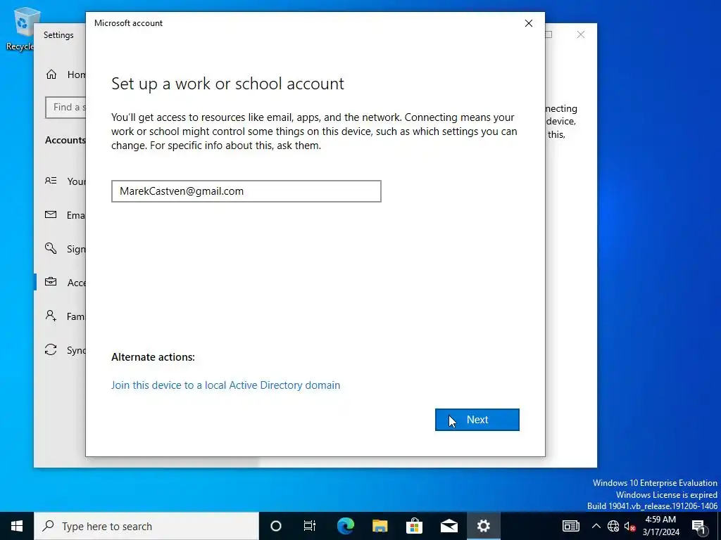This screenshot has width=721, height=540.
Task: Open Home icon in Settings sidebar
Action: (51, 75)
